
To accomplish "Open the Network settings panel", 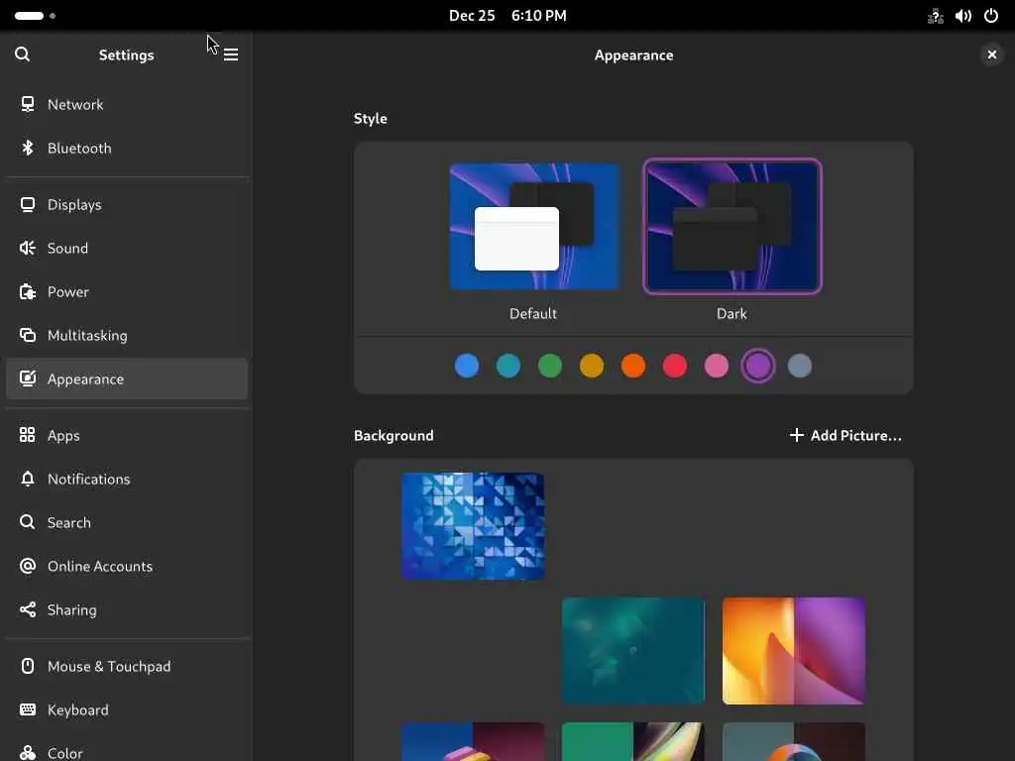I will (x=127, y=104).
